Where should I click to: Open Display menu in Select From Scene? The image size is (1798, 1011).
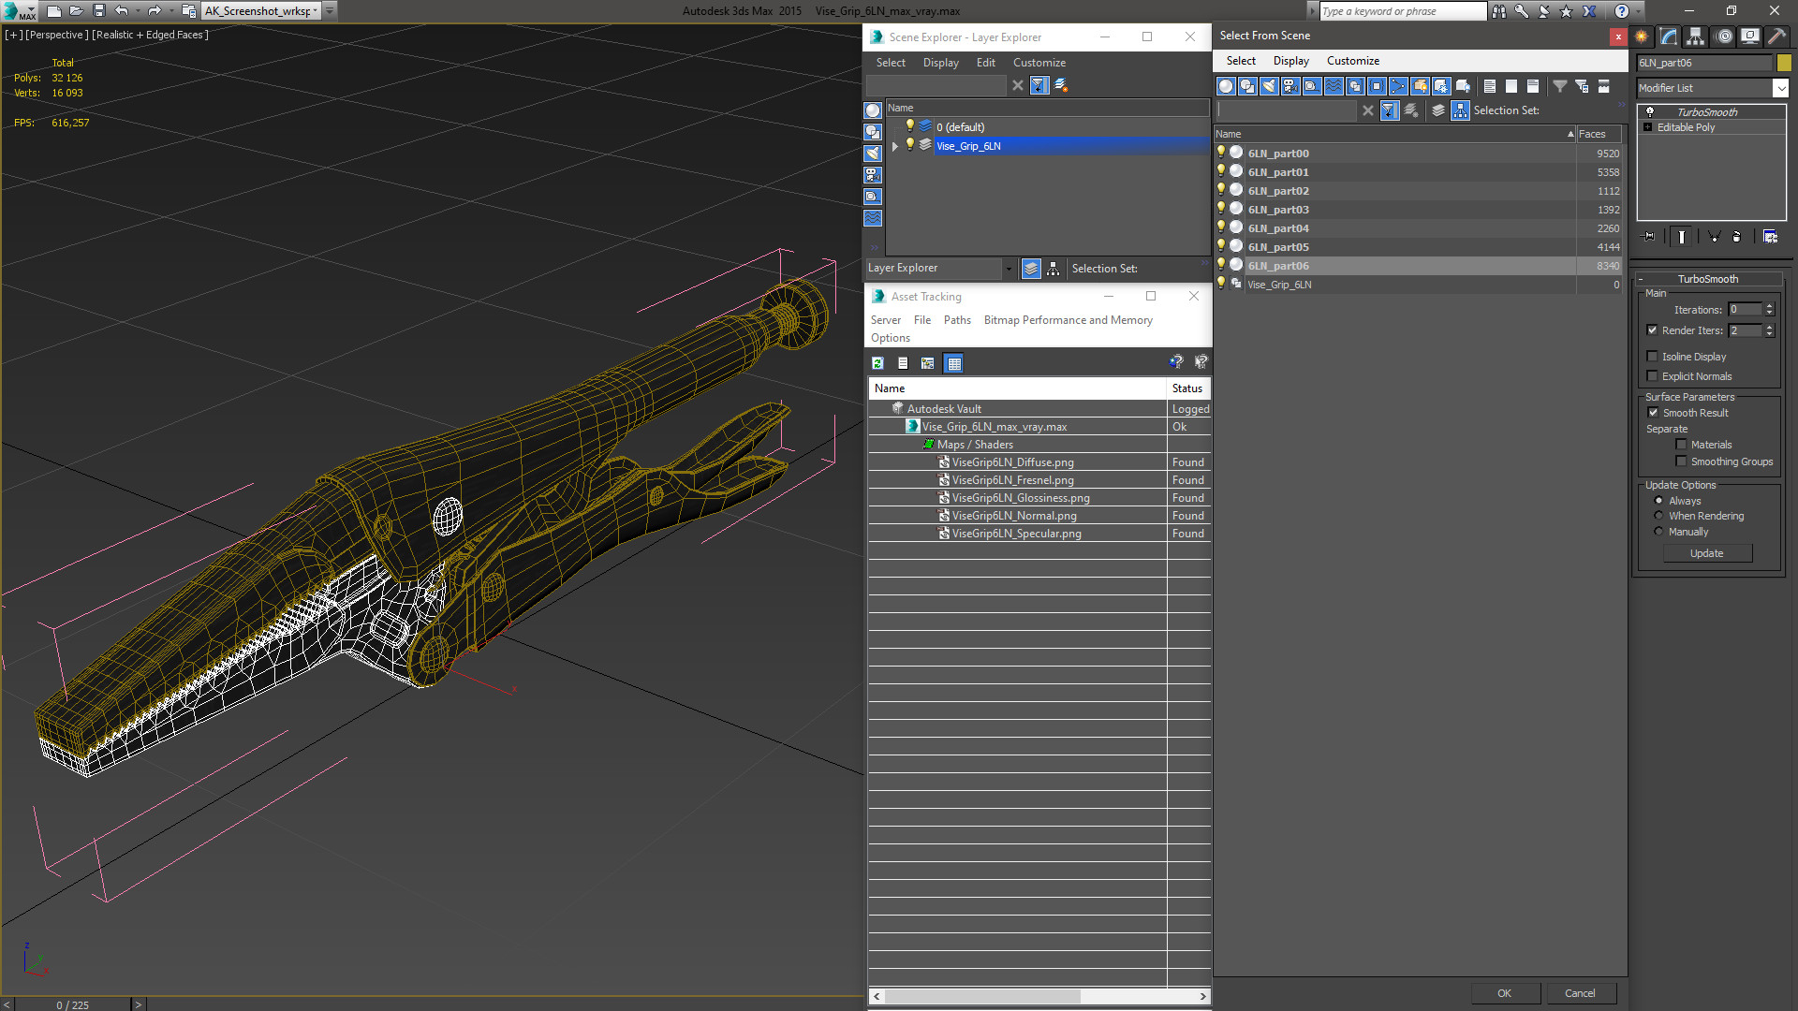(x=1290, y=61)
